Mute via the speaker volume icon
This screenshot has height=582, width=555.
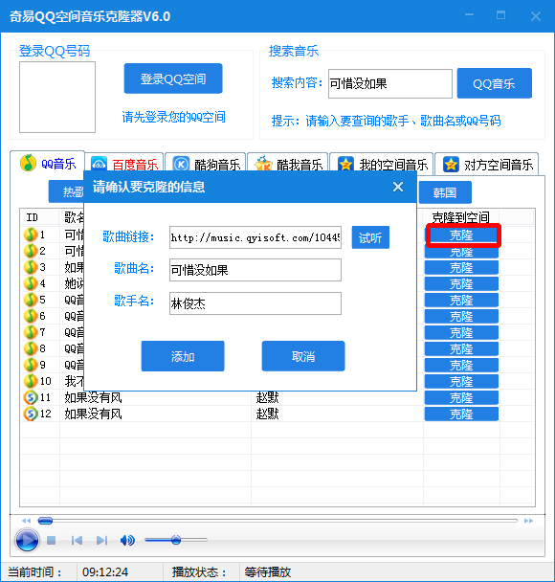tap(127, 541)
